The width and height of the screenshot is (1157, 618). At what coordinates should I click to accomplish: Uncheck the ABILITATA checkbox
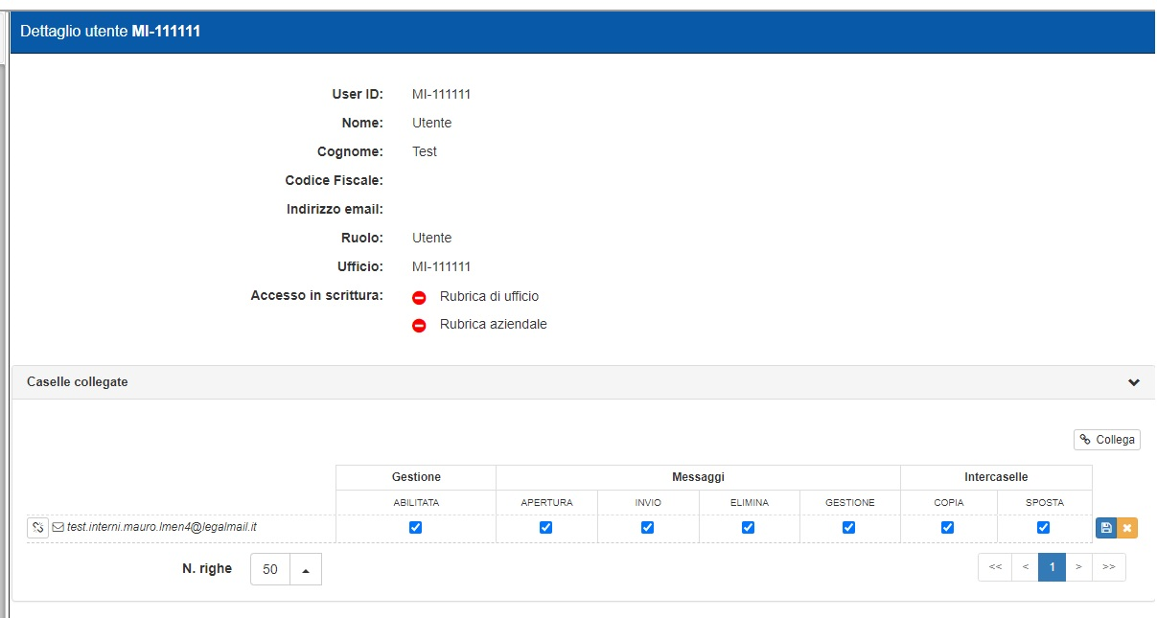tap(415, 527)
